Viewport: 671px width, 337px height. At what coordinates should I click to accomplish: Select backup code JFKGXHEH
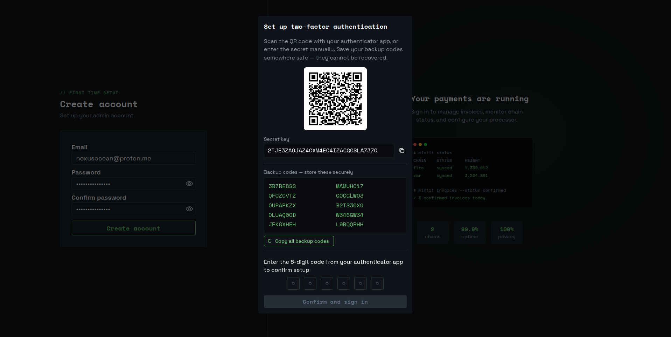pos(282,225)
